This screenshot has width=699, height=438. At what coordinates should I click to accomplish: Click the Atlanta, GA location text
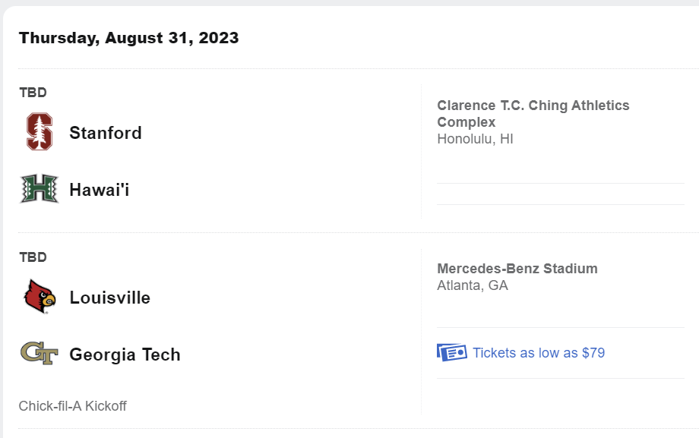tap(473, 285)
